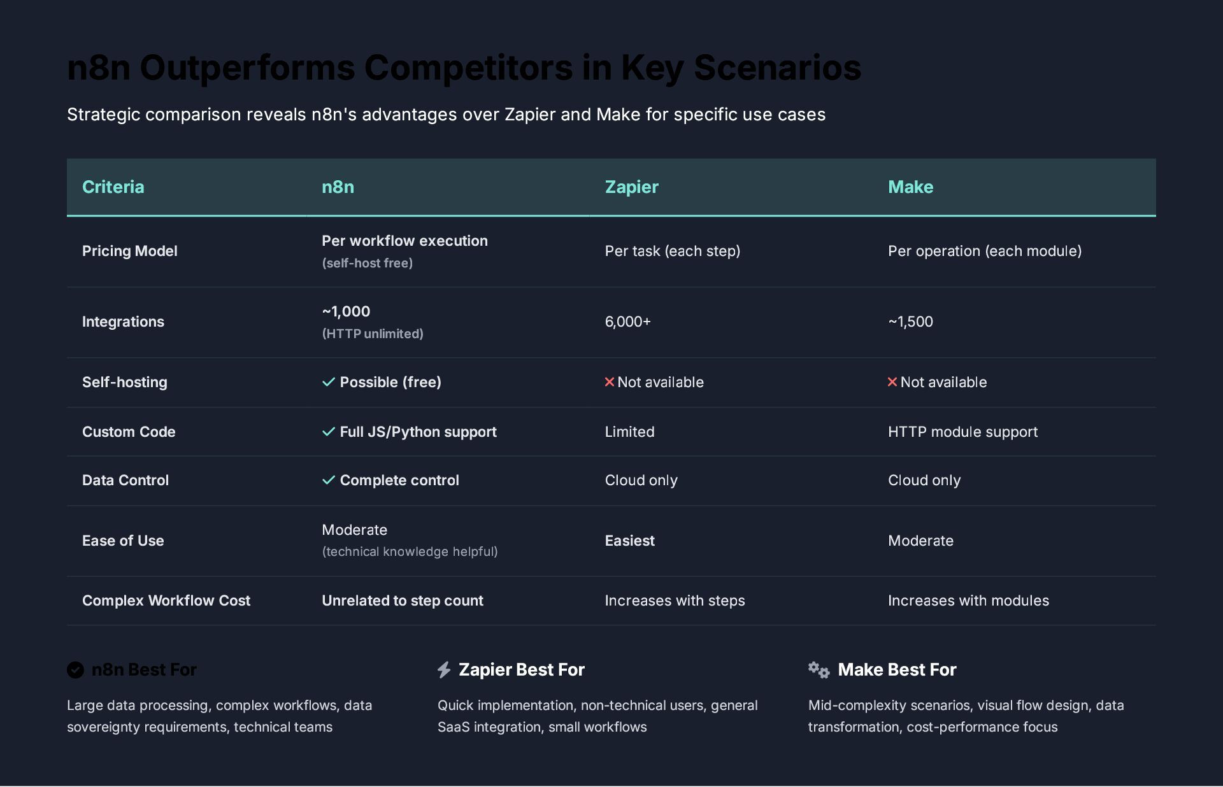1223x787 pixels.
Task: Click the "n8n" column header
Action: click(x=338, y=187)
